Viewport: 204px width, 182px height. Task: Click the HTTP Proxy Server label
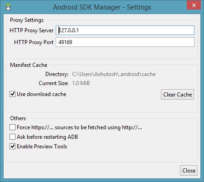(x=32, y=30)
